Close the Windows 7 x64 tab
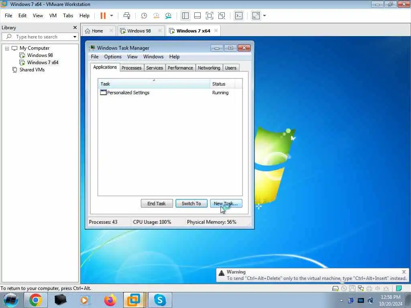Image resolution: width=411 pixels, height=308 pixels. tap(216, 30)
